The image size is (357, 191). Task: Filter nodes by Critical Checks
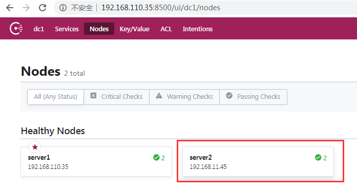pos(117,97)
